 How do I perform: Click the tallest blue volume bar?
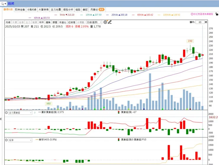(150, 91)
